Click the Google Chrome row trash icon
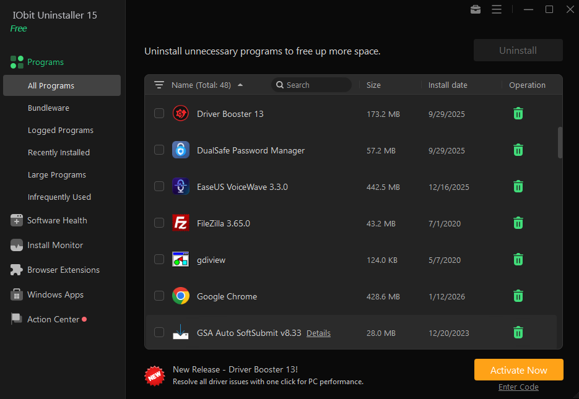Screen dimensions: 579x399 coord(518,296)
